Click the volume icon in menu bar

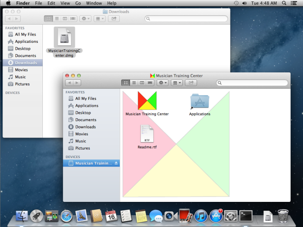(244, 3)
